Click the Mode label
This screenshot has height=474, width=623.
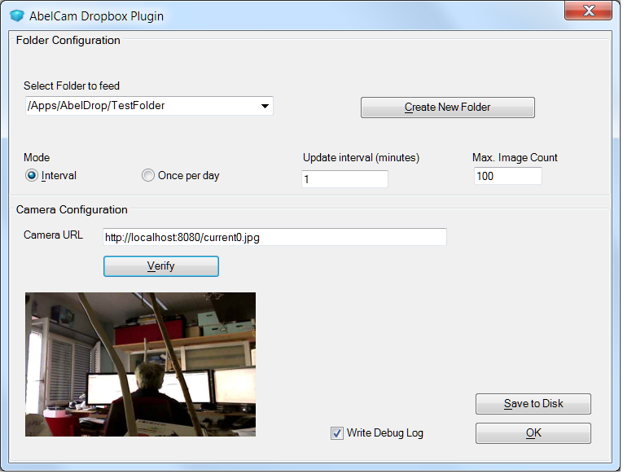click(37, 158)
